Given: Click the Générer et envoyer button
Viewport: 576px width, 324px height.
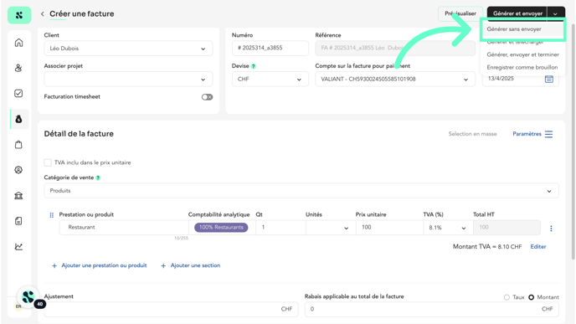Looking at the screenshot, I should [x=517, y=14].
